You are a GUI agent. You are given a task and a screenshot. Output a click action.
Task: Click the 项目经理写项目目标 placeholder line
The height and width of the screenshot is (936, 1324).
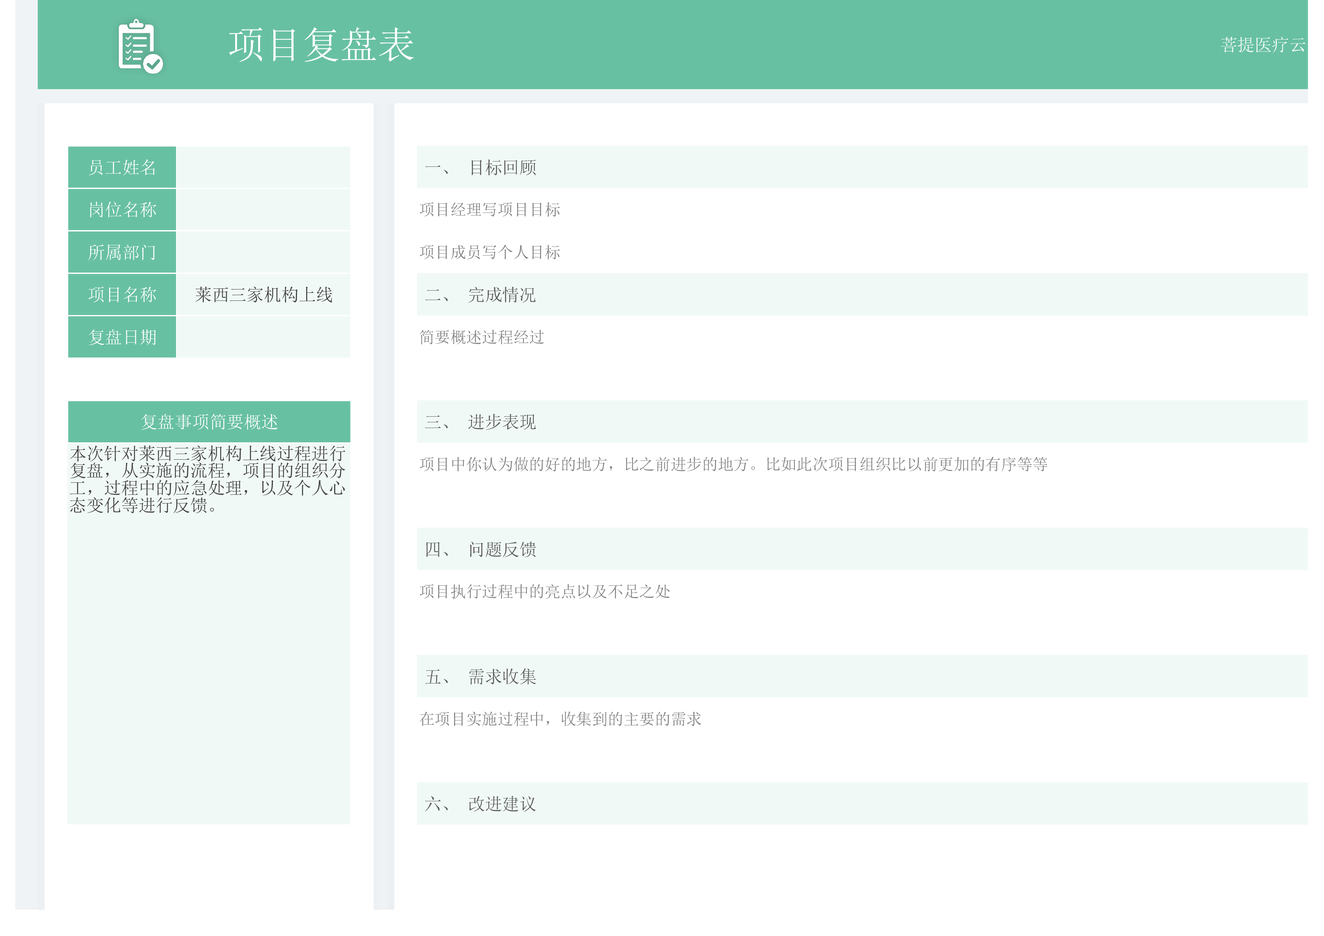(x=490, y=210)
